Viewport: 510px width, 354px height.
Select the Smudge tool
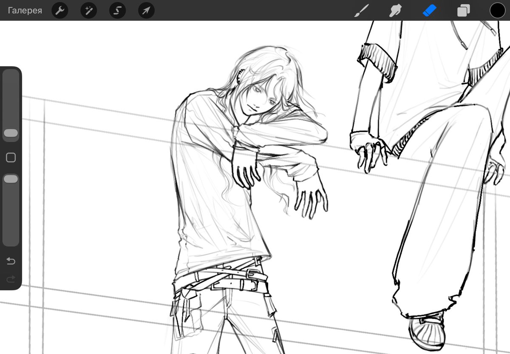pos(396,11)
